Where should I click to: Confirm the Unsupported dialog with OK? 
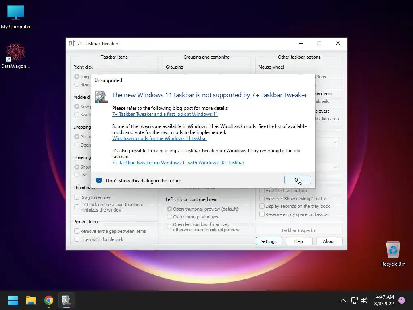point(297,180)
